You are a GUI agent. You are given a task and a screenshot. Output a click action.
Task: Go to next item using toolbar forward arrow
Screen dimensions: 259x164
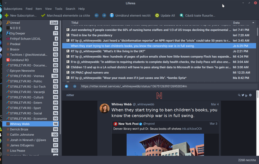point(104,15)
